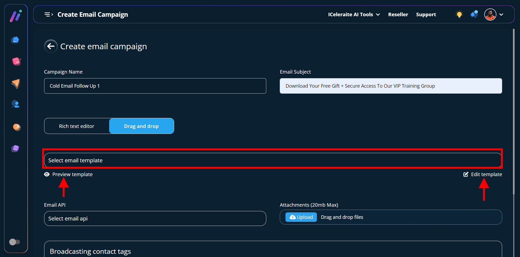Open the blue contacts person sidebar icon

pos(15,104)
